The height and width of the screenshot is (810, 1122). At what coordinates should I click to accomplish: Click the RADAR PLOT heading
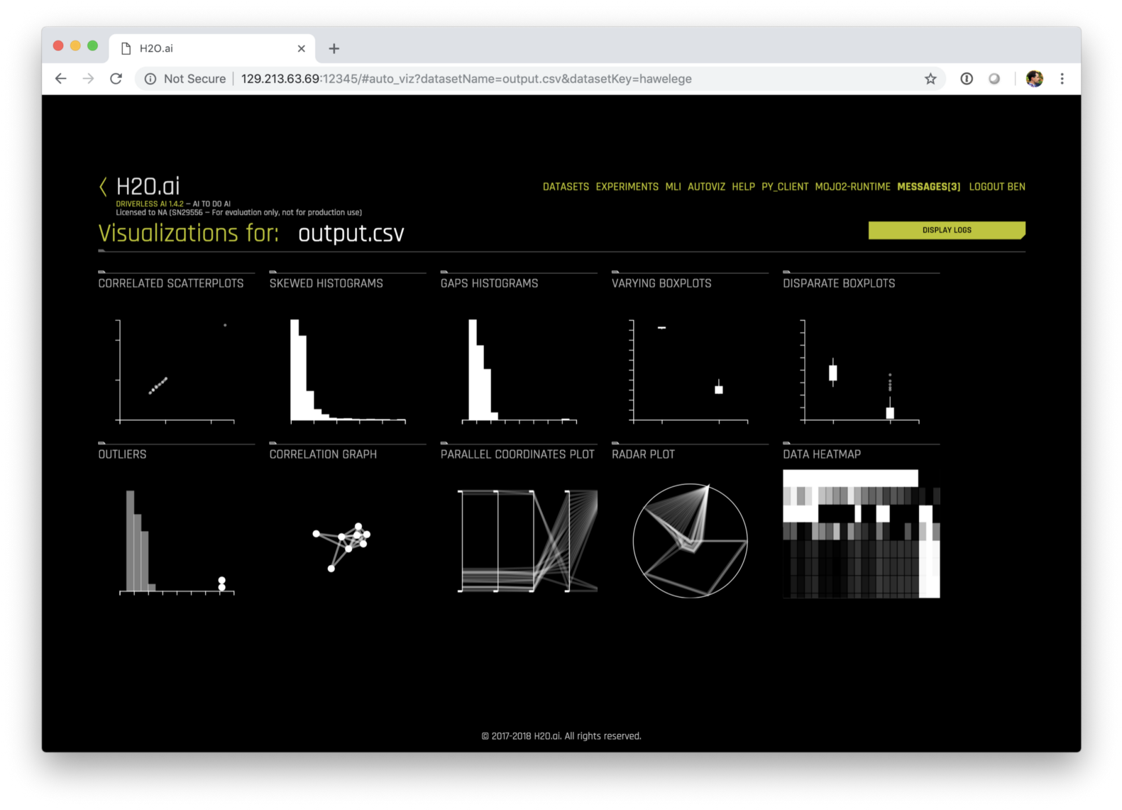[x=643, y=454]
